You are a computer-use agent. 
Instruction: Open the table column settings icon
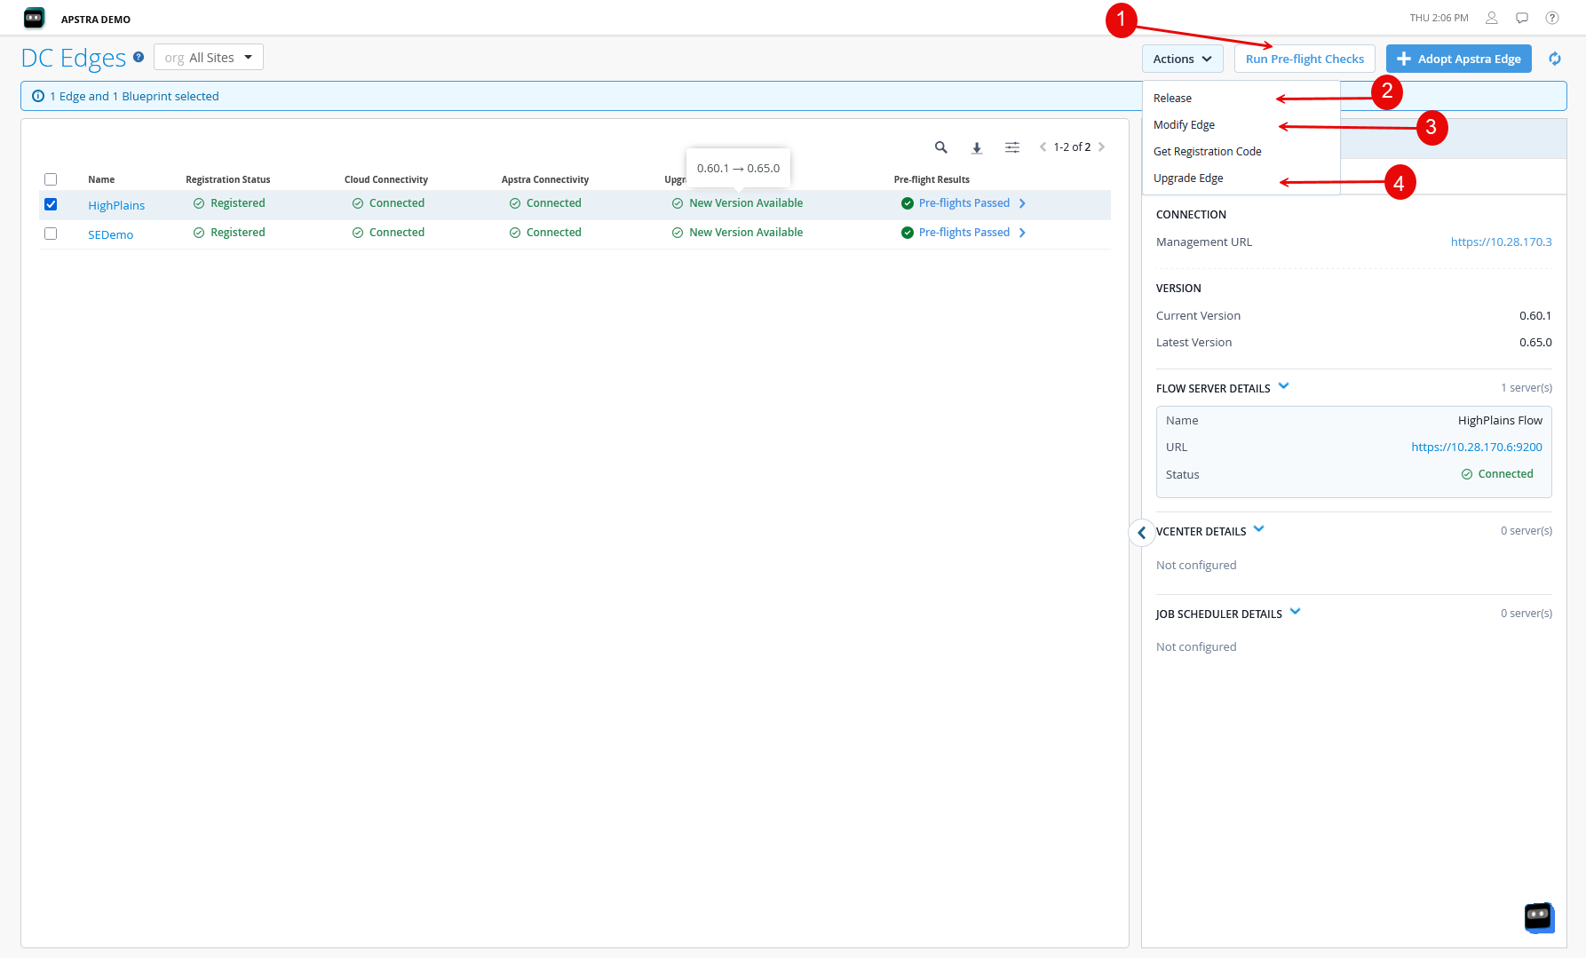(1012, 147)
